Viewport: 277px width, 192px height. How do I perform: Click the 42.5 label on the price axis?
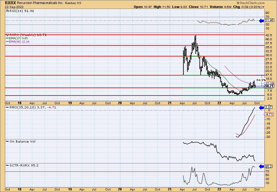tap(268, 35)
